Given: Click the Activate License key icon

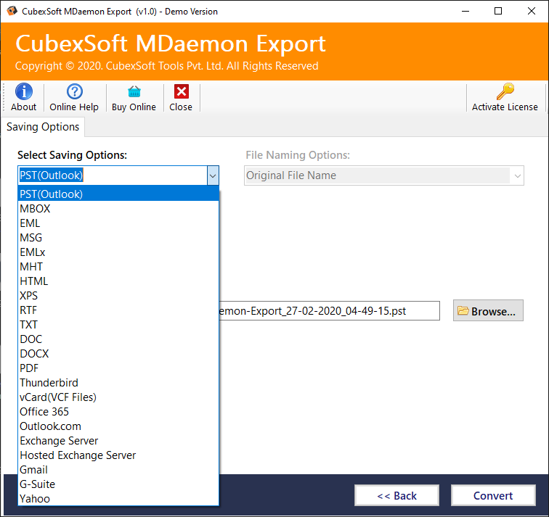Looking at the screenshot, I should click(505, 92).
